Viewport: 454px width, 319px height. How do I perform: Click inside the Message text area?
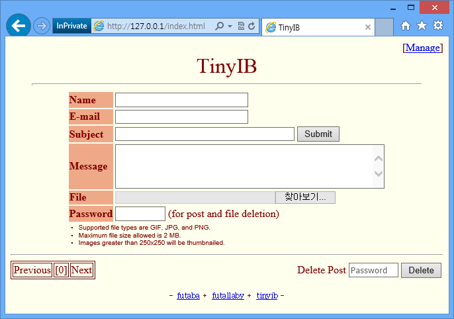[244, 166]
